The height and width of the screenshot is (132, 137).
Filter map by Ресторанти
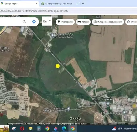[x=65, y=22]
